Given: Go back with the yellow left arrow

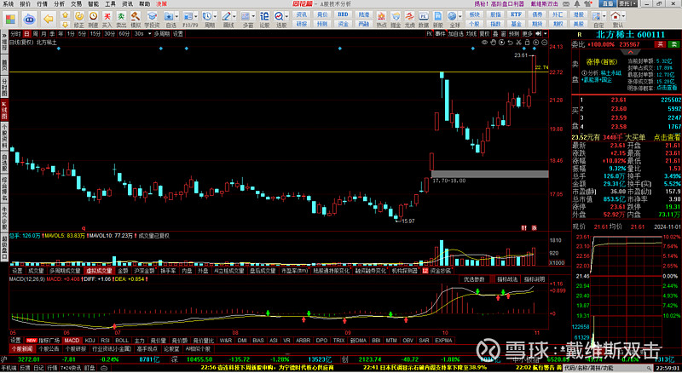Looking at the screenshot, I should point(49,19).
